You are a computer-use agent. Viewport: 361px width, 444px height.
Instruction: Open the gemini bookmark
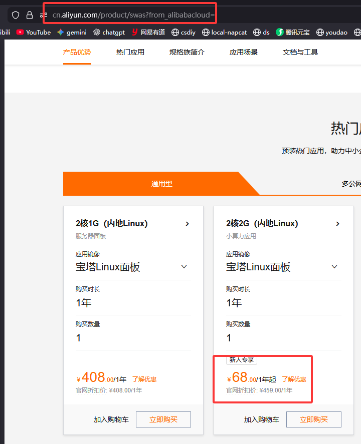72,32
